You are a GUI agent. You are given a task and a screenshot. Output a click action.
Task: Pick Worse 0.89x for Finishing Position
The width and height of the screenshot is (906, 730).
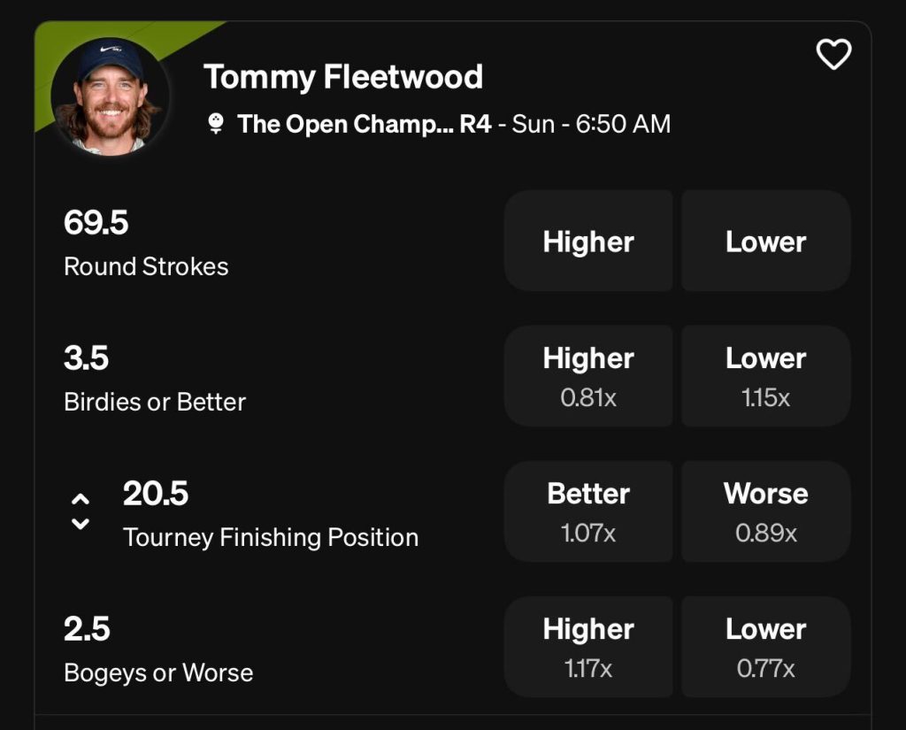pos(765,511)
